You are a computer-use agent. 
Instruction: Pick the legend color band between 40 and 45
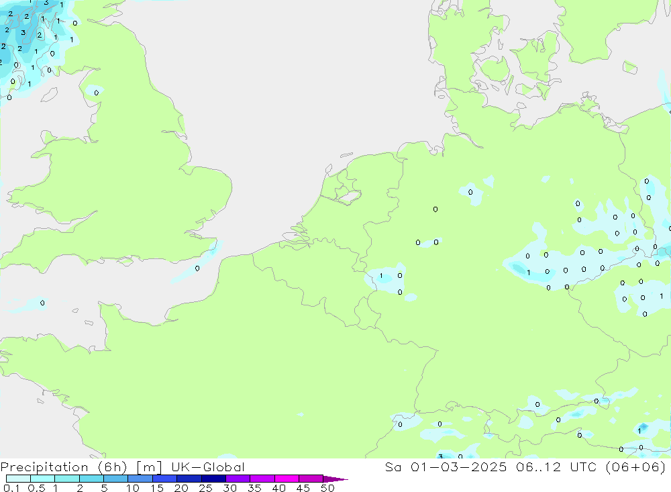287,479
